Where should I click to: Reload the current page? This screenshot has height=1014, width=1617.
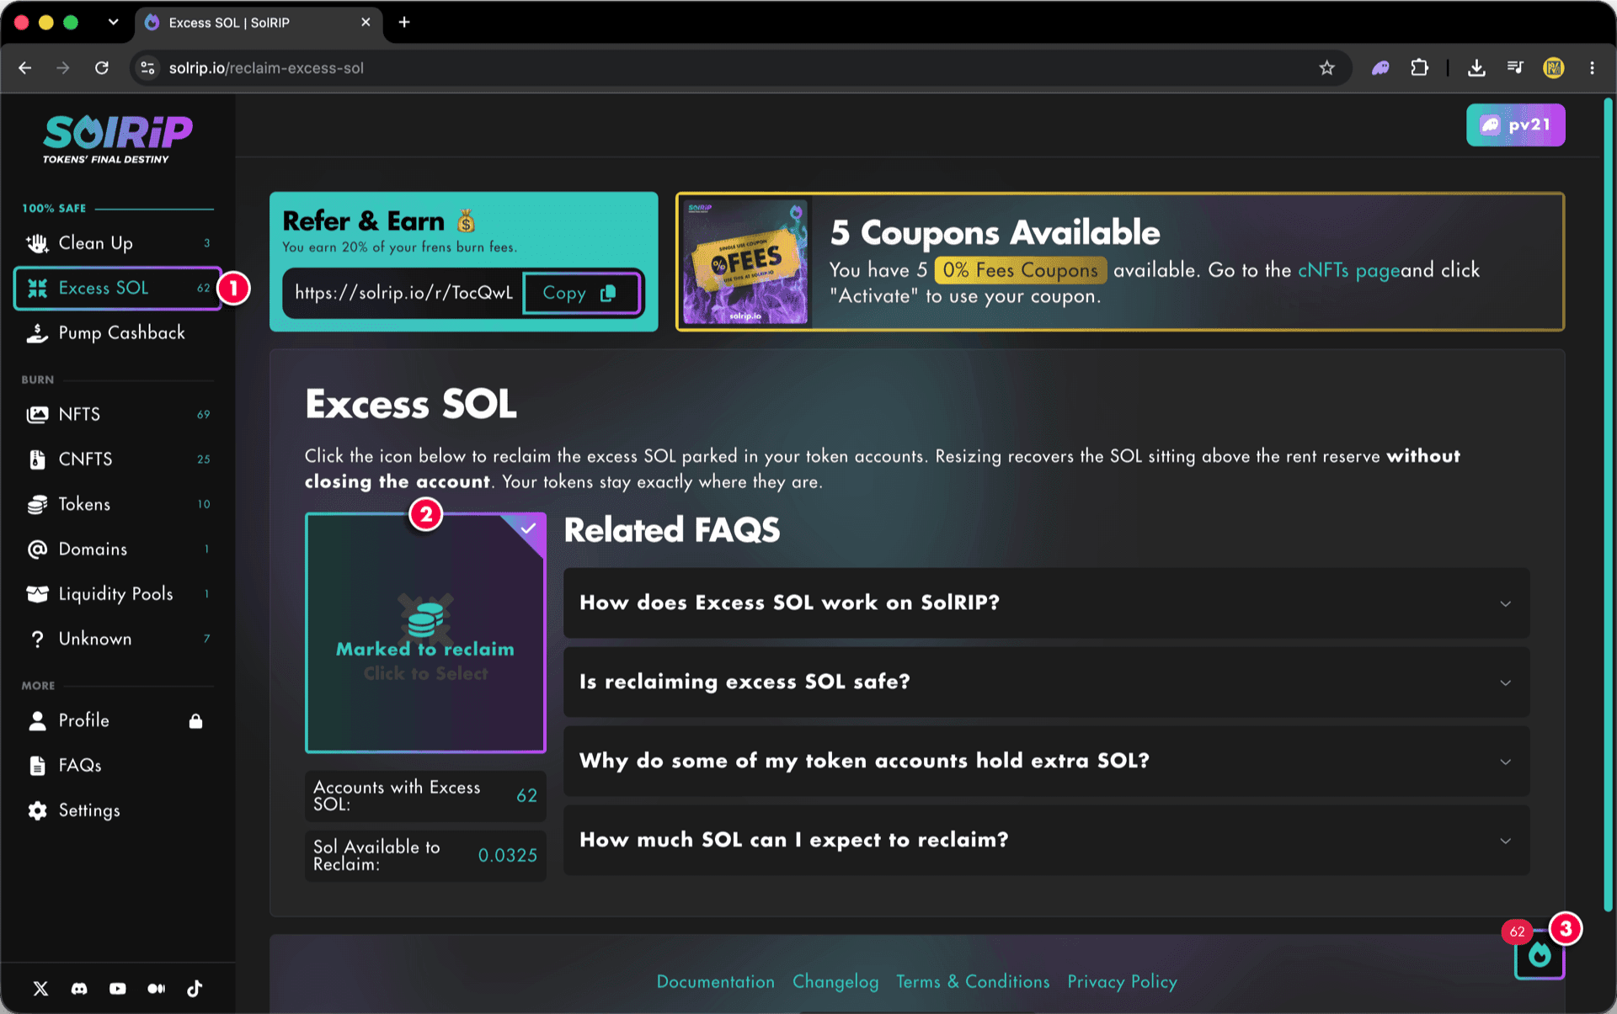coord(102,68)
